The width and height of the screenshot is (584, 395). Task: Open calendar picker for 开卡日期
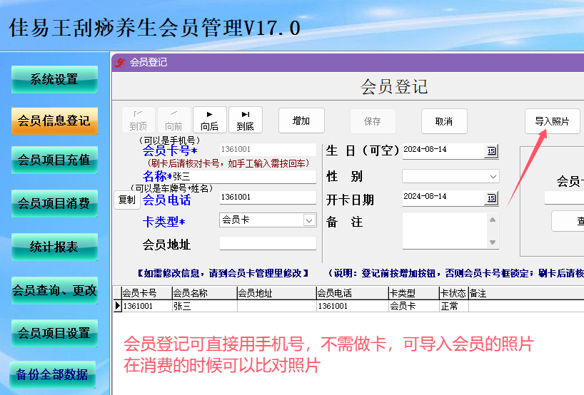pos(492,198)
